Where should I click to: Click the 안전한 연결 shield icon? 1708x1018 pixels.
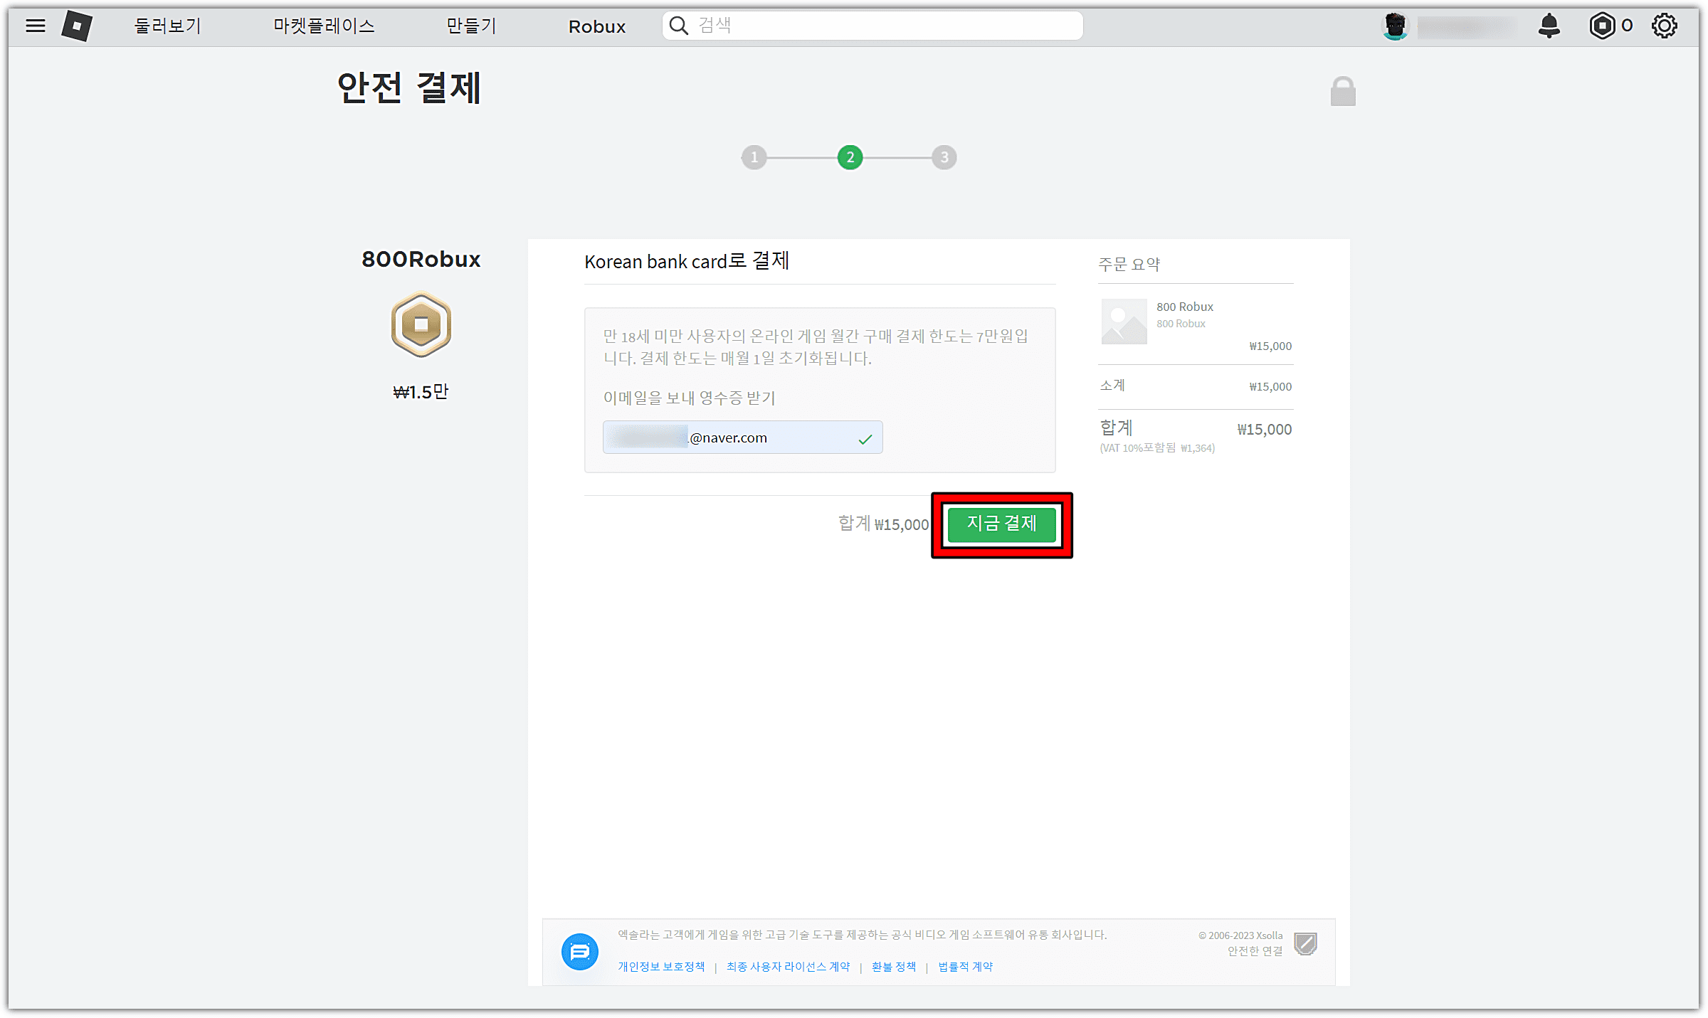[x=1306, y=945]
